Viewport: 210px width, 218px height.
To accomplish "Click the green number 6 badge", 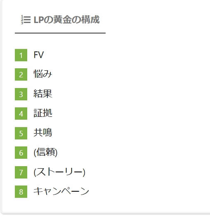I will tap(21, 153).
